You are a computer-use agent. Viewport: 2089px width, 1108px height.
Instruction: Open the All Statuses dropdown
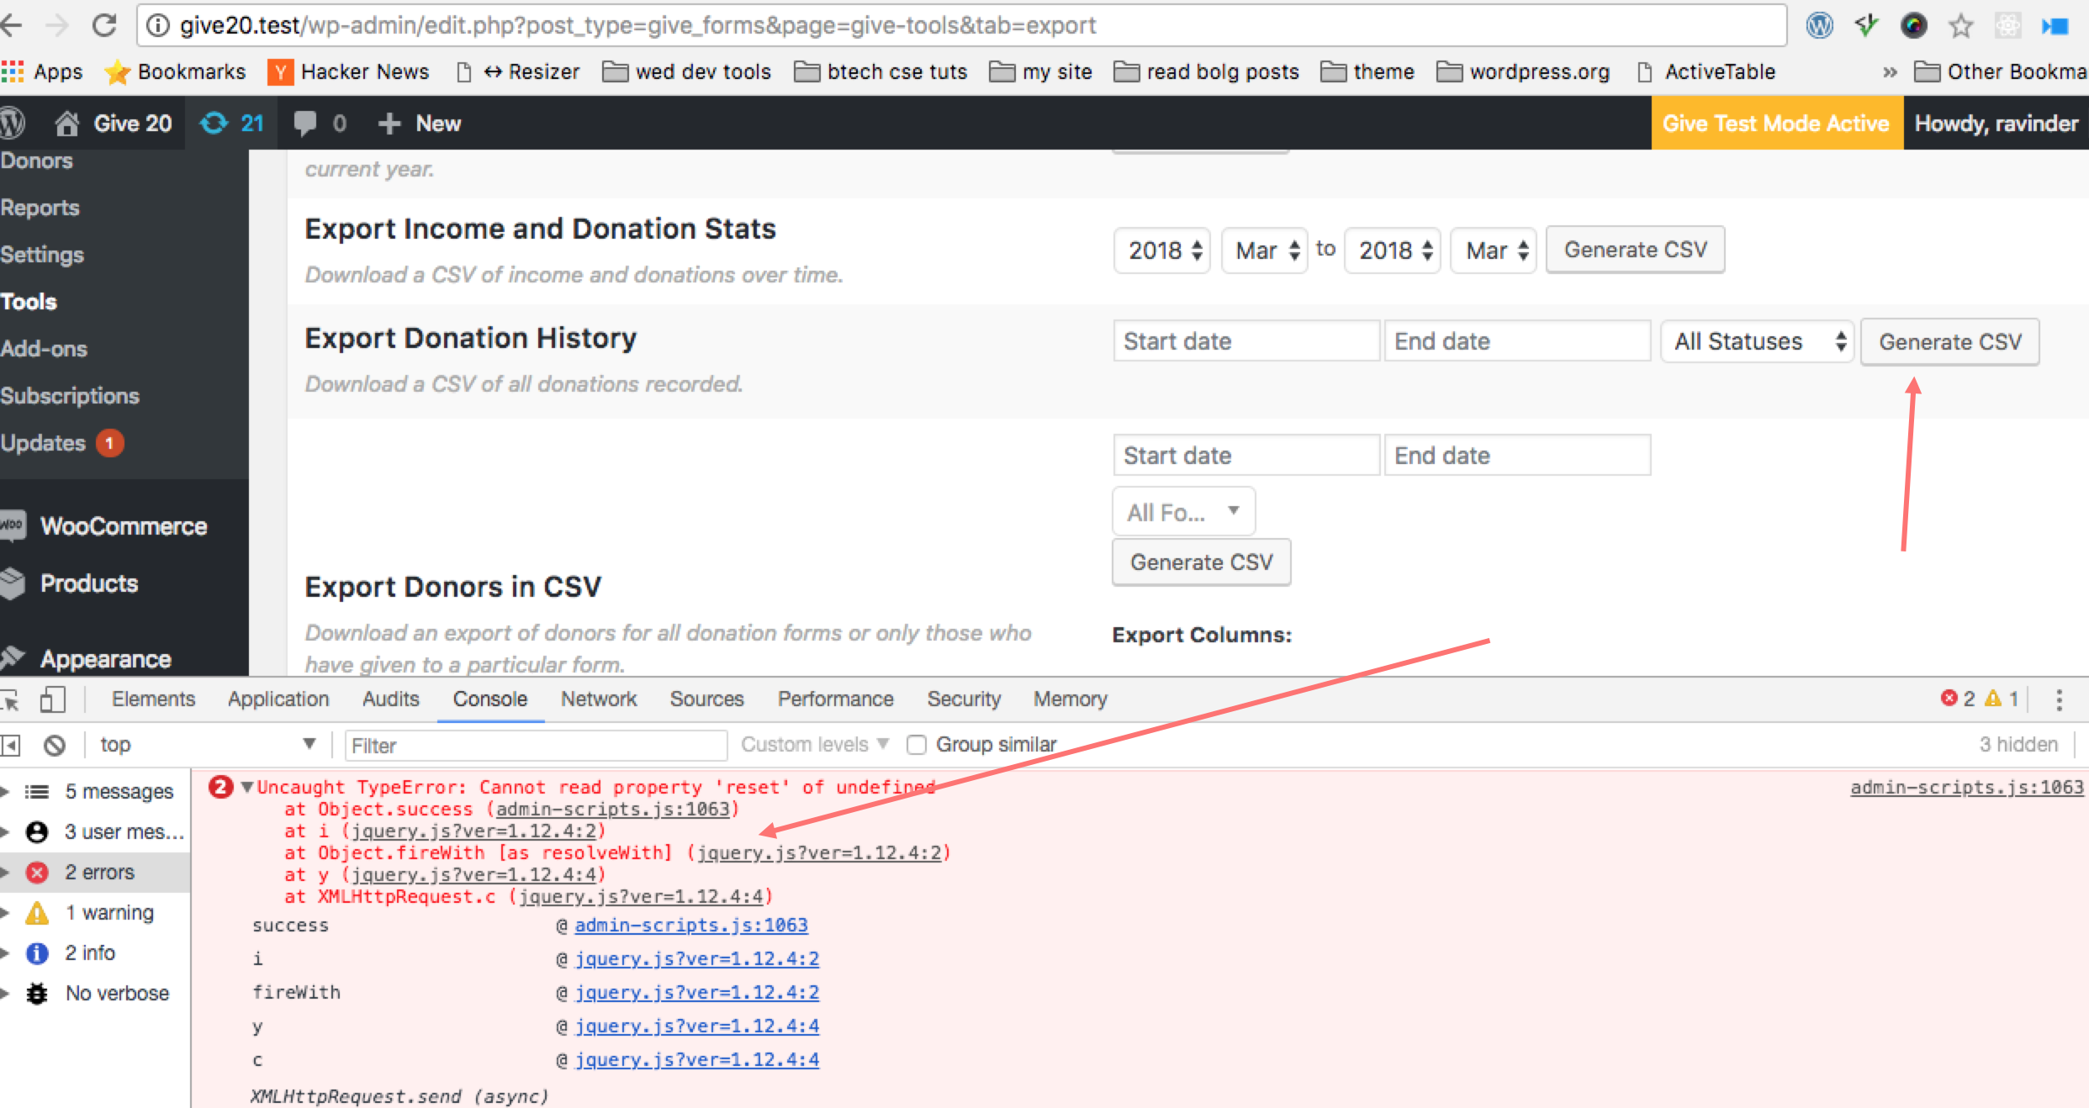(1756, 341)
